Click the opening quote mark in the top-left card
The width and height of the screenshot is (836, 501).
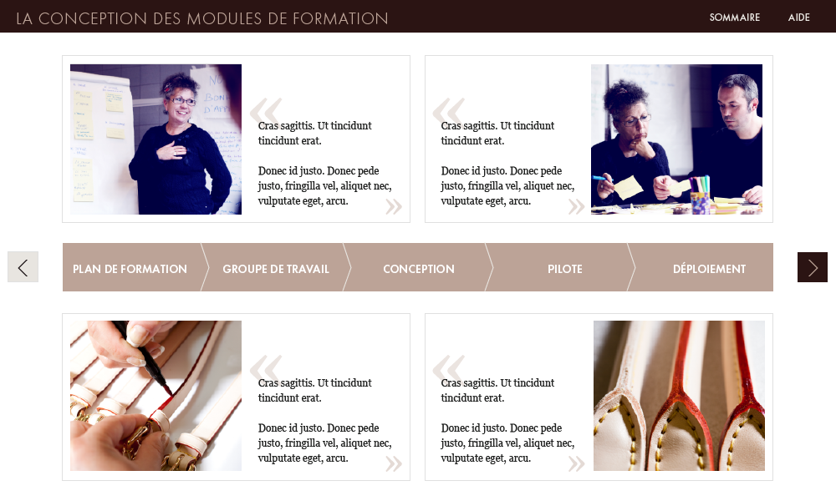pyautogui.click(x=266, y=111)
